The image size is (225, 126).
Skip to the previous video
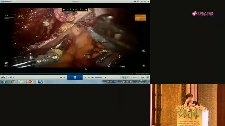pyautogui.click(x=65, y=77)
